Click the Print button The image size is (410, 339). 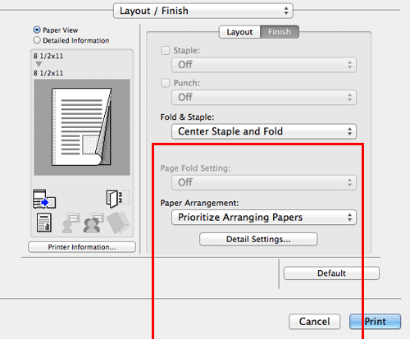[x=375, y=322]
